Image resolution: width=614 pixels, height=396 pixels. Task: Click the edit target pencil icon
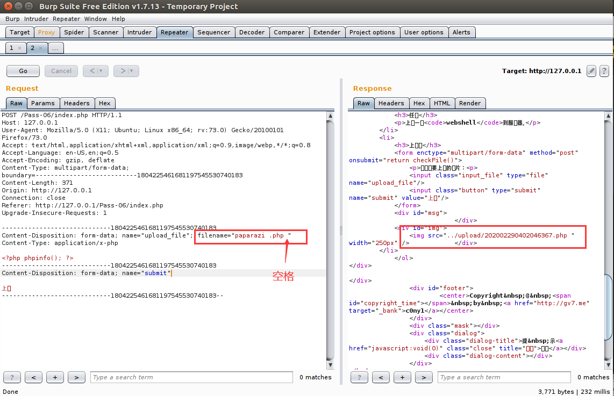pos(591,71)
